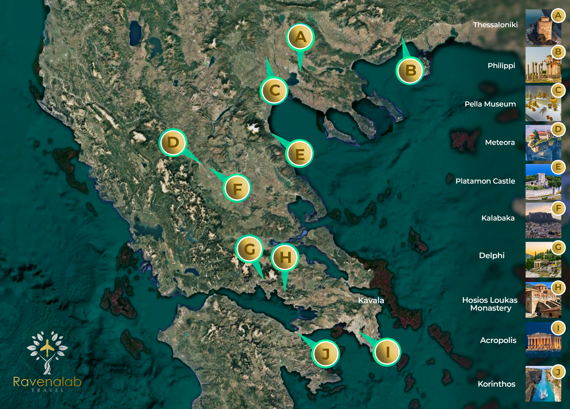Select the gold B marker on map
Screen dimensions: 570x409
coord(410,70)
